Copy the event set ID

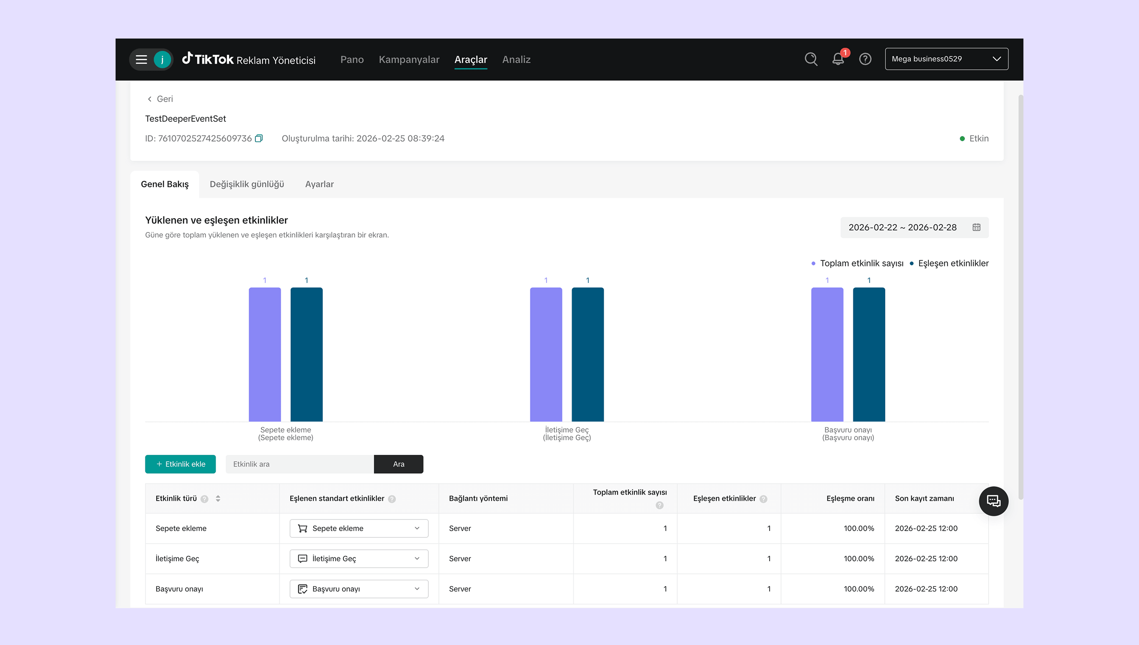click(x=259, y=138)
